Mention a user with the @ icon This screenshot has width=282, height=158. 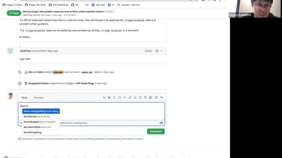tap(151, 97)
